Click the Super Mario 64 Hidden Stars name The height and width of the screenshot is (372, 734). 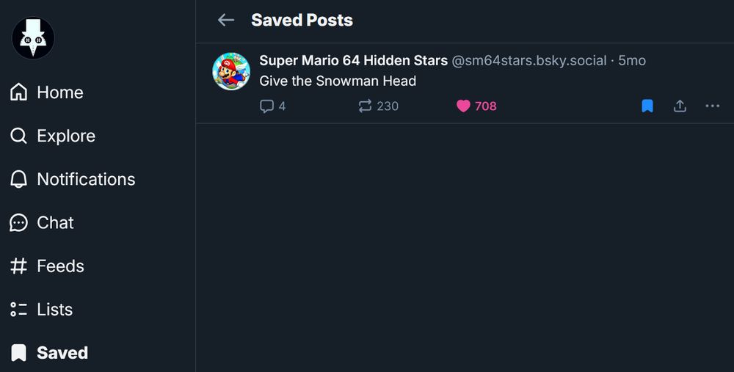353,60
